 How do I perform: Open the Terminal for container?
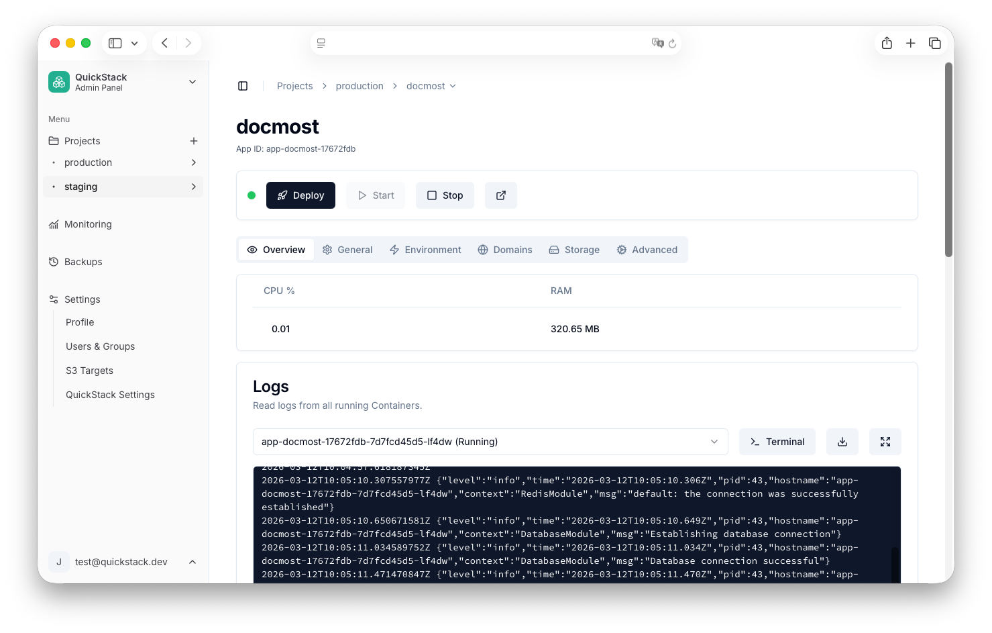point(777,442)
